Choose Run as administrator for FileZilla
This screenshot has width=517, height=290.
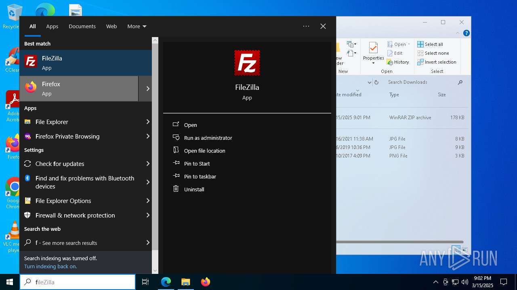pos(203,138)
